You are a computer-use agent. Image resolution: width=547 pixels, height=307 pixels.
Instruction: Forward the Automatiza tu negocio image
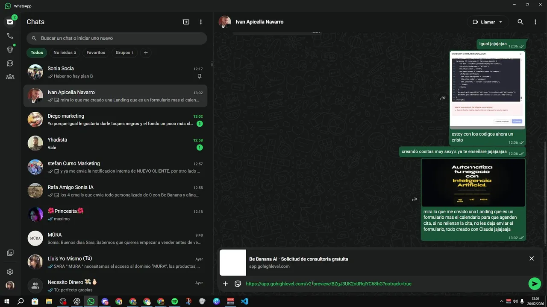(415, 199)
